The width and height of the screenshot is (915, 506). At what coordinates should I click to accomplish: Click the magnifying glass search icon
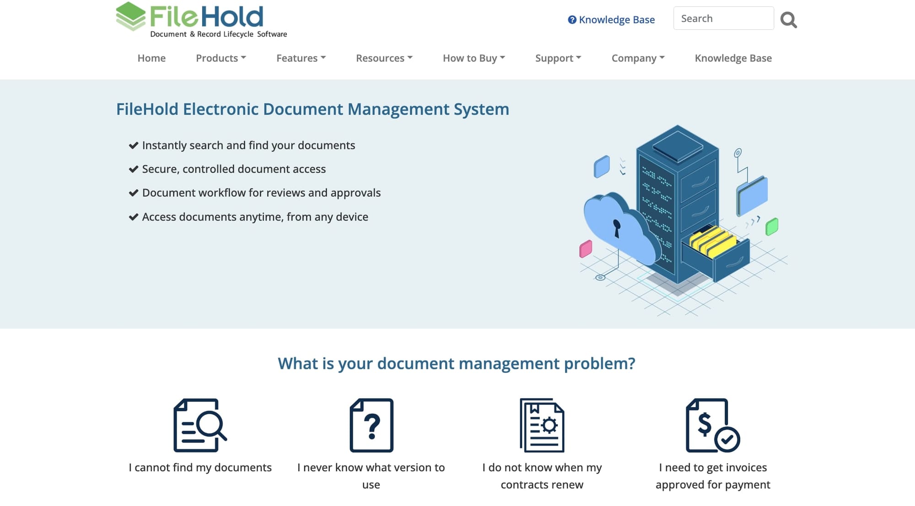tap(788, 20)
